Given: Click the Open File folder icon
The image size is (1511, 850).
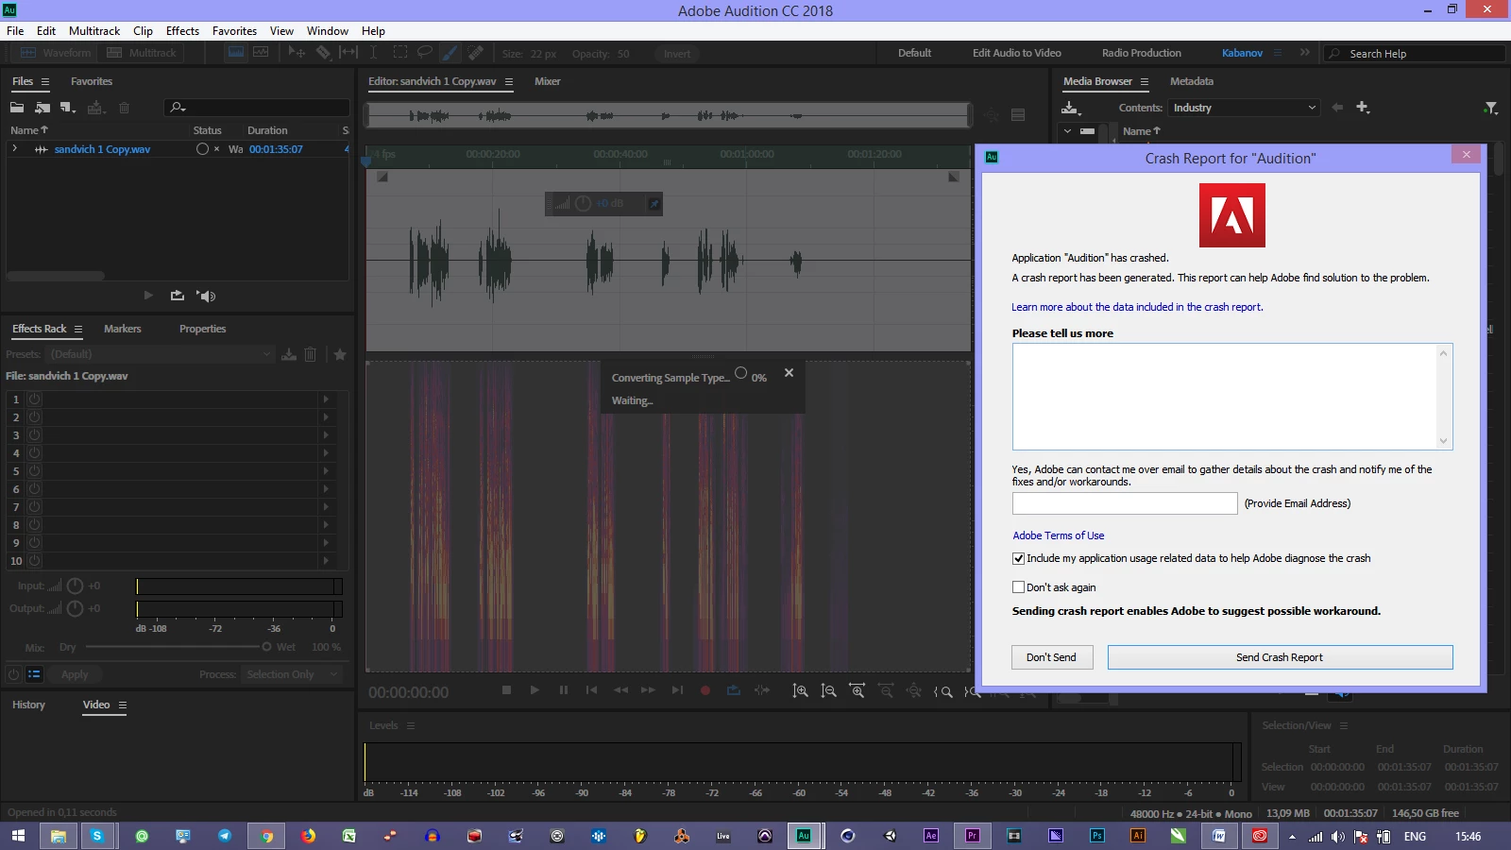Looking at the screenshot, I should pos(17,108).
